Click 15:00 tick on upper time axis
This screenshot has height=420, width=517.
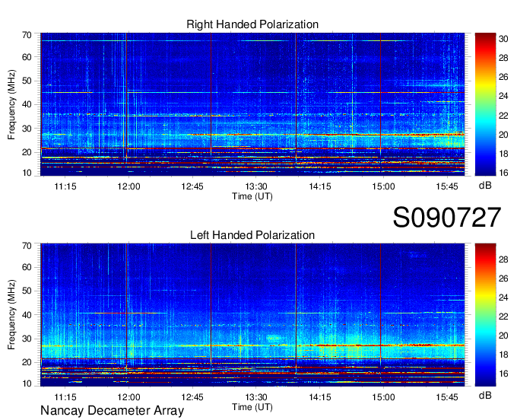tap(383, 186)
